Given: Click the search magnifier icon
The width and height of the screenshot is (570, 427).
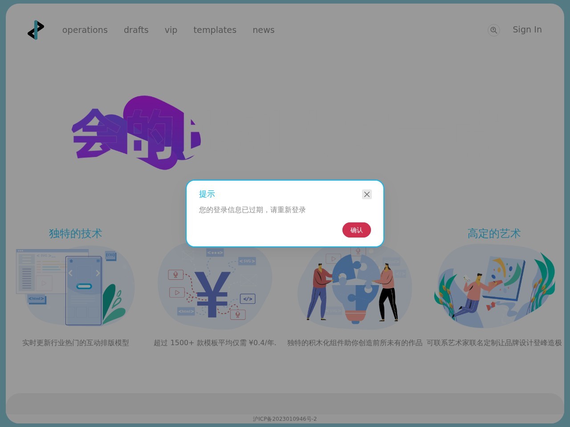Looking at the screenshot, I should coord(493,30).
